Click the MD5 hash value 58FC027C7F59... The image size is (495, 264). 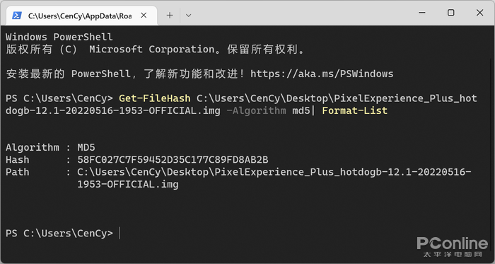pos(173,160)
